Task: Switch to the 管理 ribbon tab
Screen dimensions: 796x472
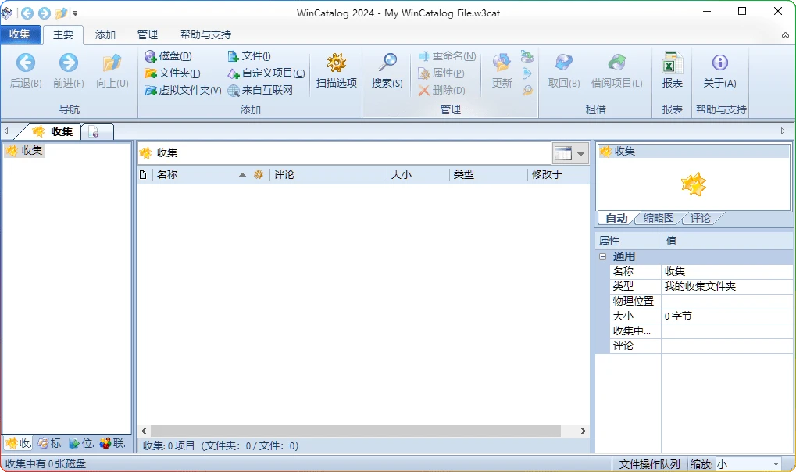Action: tap(147, 34)
